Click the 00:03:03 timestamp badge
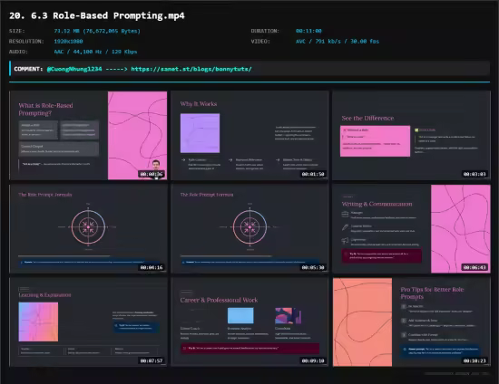 (475, 174)
